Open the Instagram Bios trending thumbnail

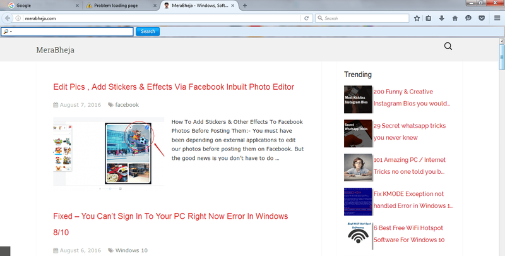(358, 99)
